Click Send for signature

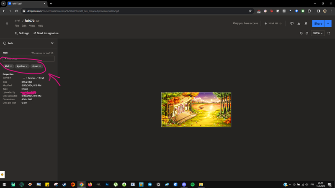(x=46, y=33)
